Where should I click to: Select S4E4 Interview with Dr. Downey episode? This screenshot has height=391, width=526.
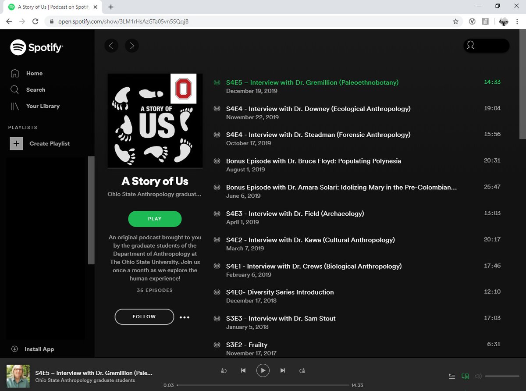[x=318, y=108]
